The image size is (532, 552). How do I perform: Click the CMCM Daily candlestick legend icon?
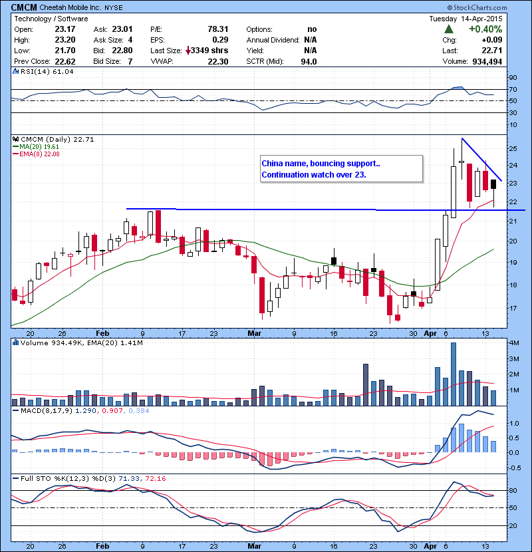(16, 140)
